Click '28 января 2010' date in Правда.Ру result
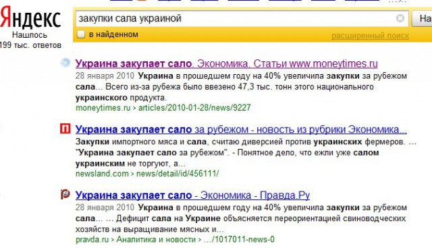 tap(105, 208)
